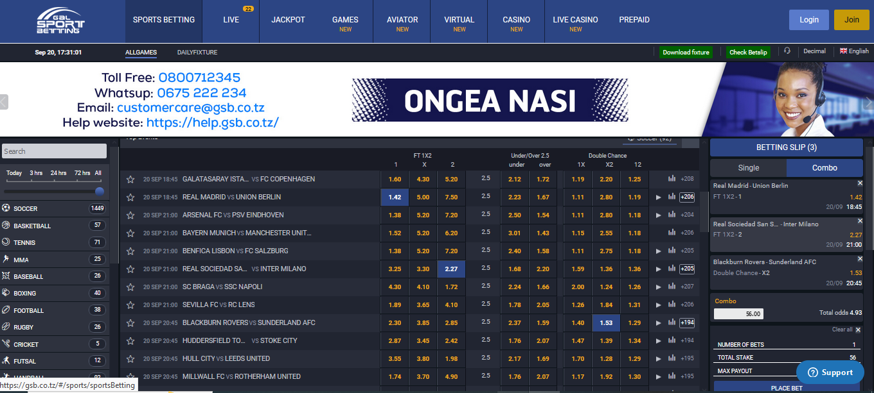
Task: Click the Download fixture button
Action: click(686, 53)
